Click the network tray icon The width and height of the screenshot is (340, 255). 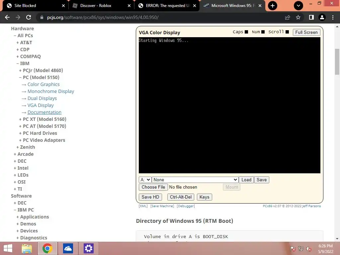pyautogui.click(x=301, y=249)
